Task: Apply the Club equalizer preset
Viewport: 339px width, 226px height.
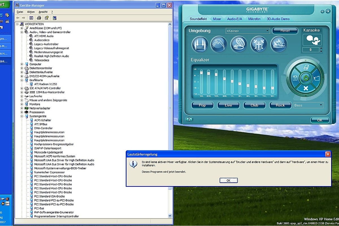Action: coord(254,105)
